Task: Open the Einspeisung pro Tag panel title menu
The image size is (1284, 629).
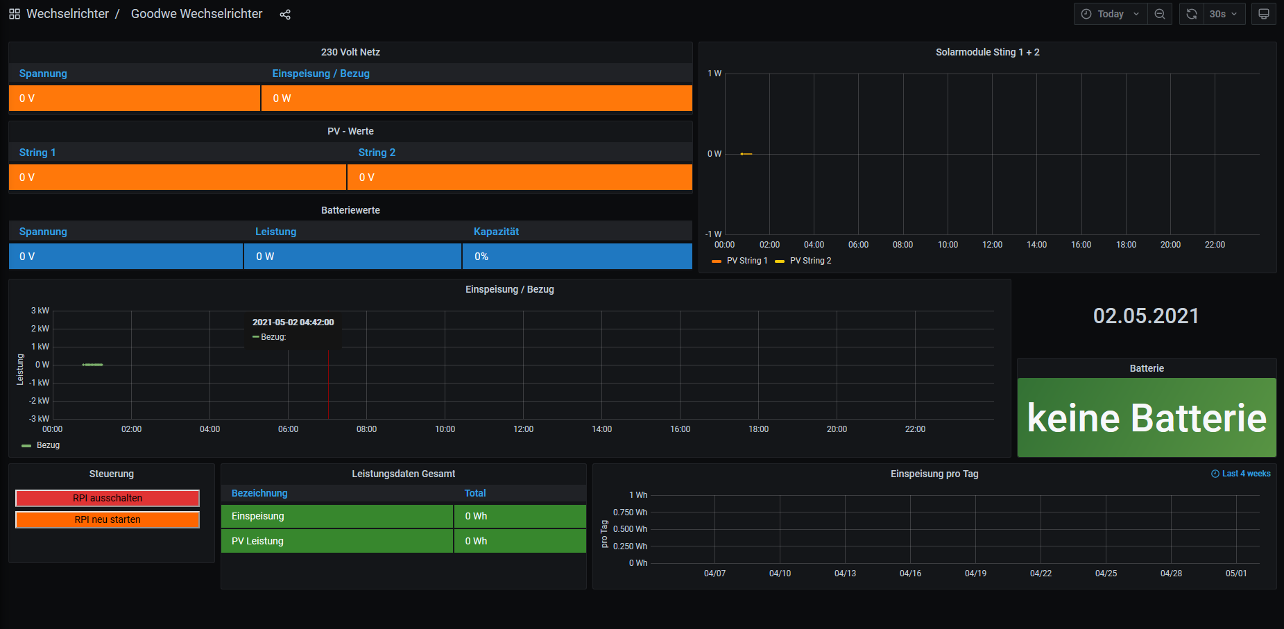Action: click(934, 474)
